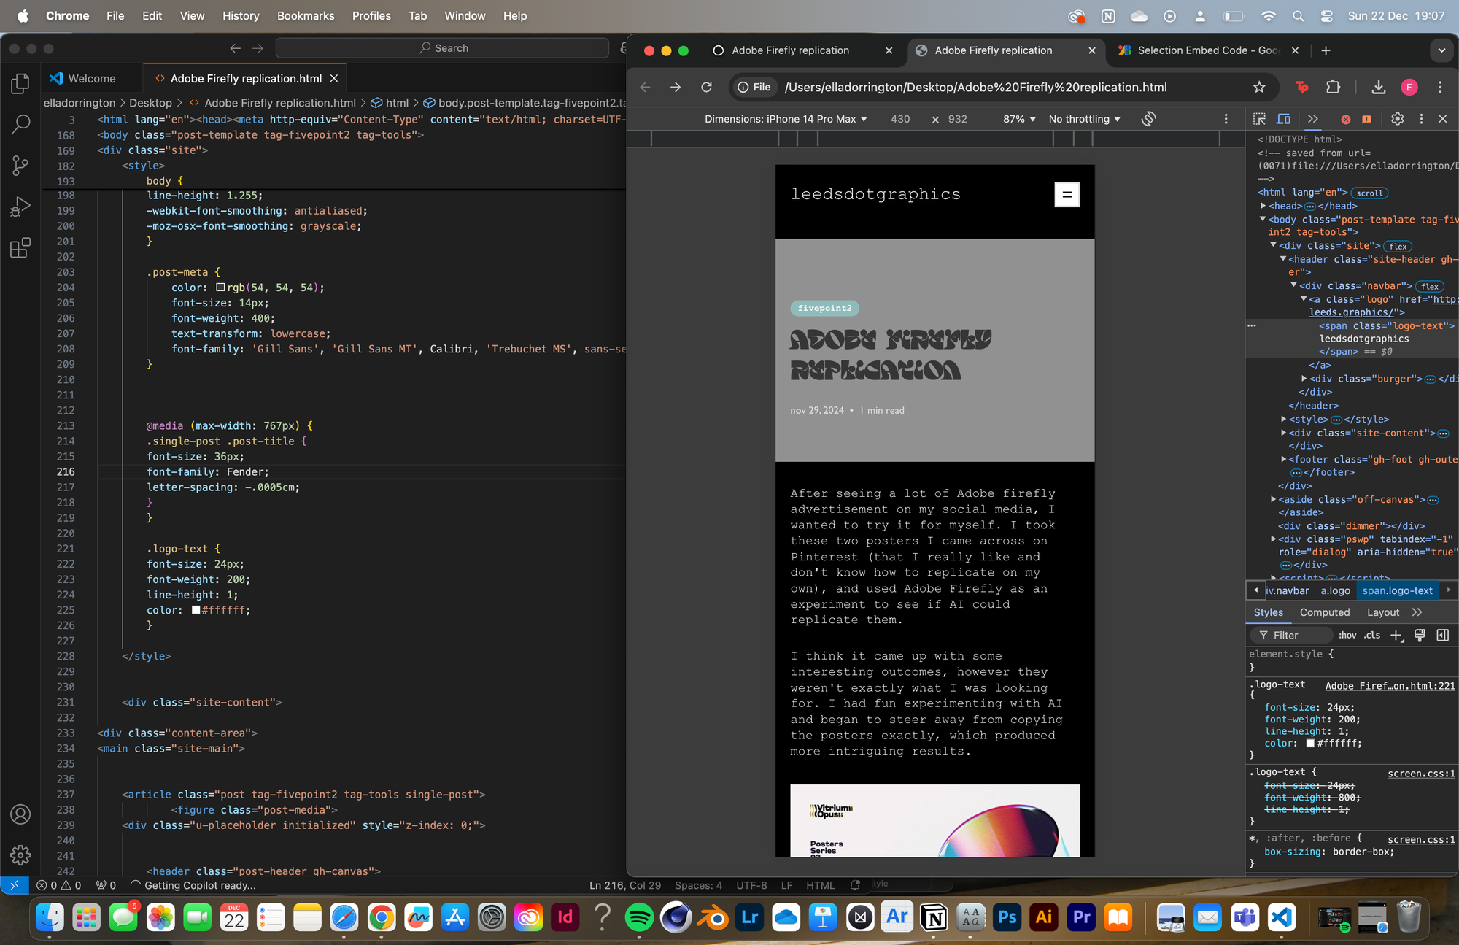Open the No throttling dropdown
This screenshot has width=1459, height=945.
click(x=1085, y=119)
